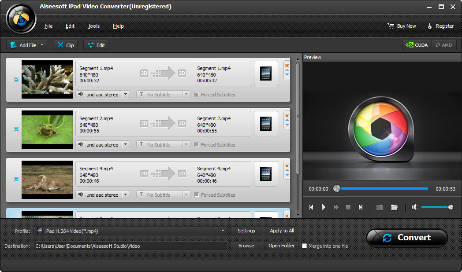
Task: Open snapshot folder icon
Action: click(394, 207)
